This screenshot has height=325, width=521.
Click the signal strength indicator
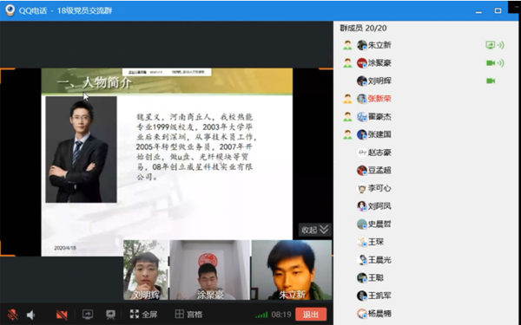(261, 315)
